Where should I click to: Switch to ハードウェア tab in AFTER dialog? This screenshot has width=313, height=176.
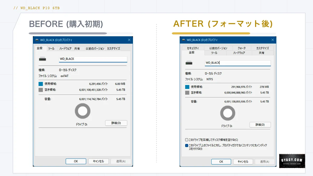click(239, 53)
